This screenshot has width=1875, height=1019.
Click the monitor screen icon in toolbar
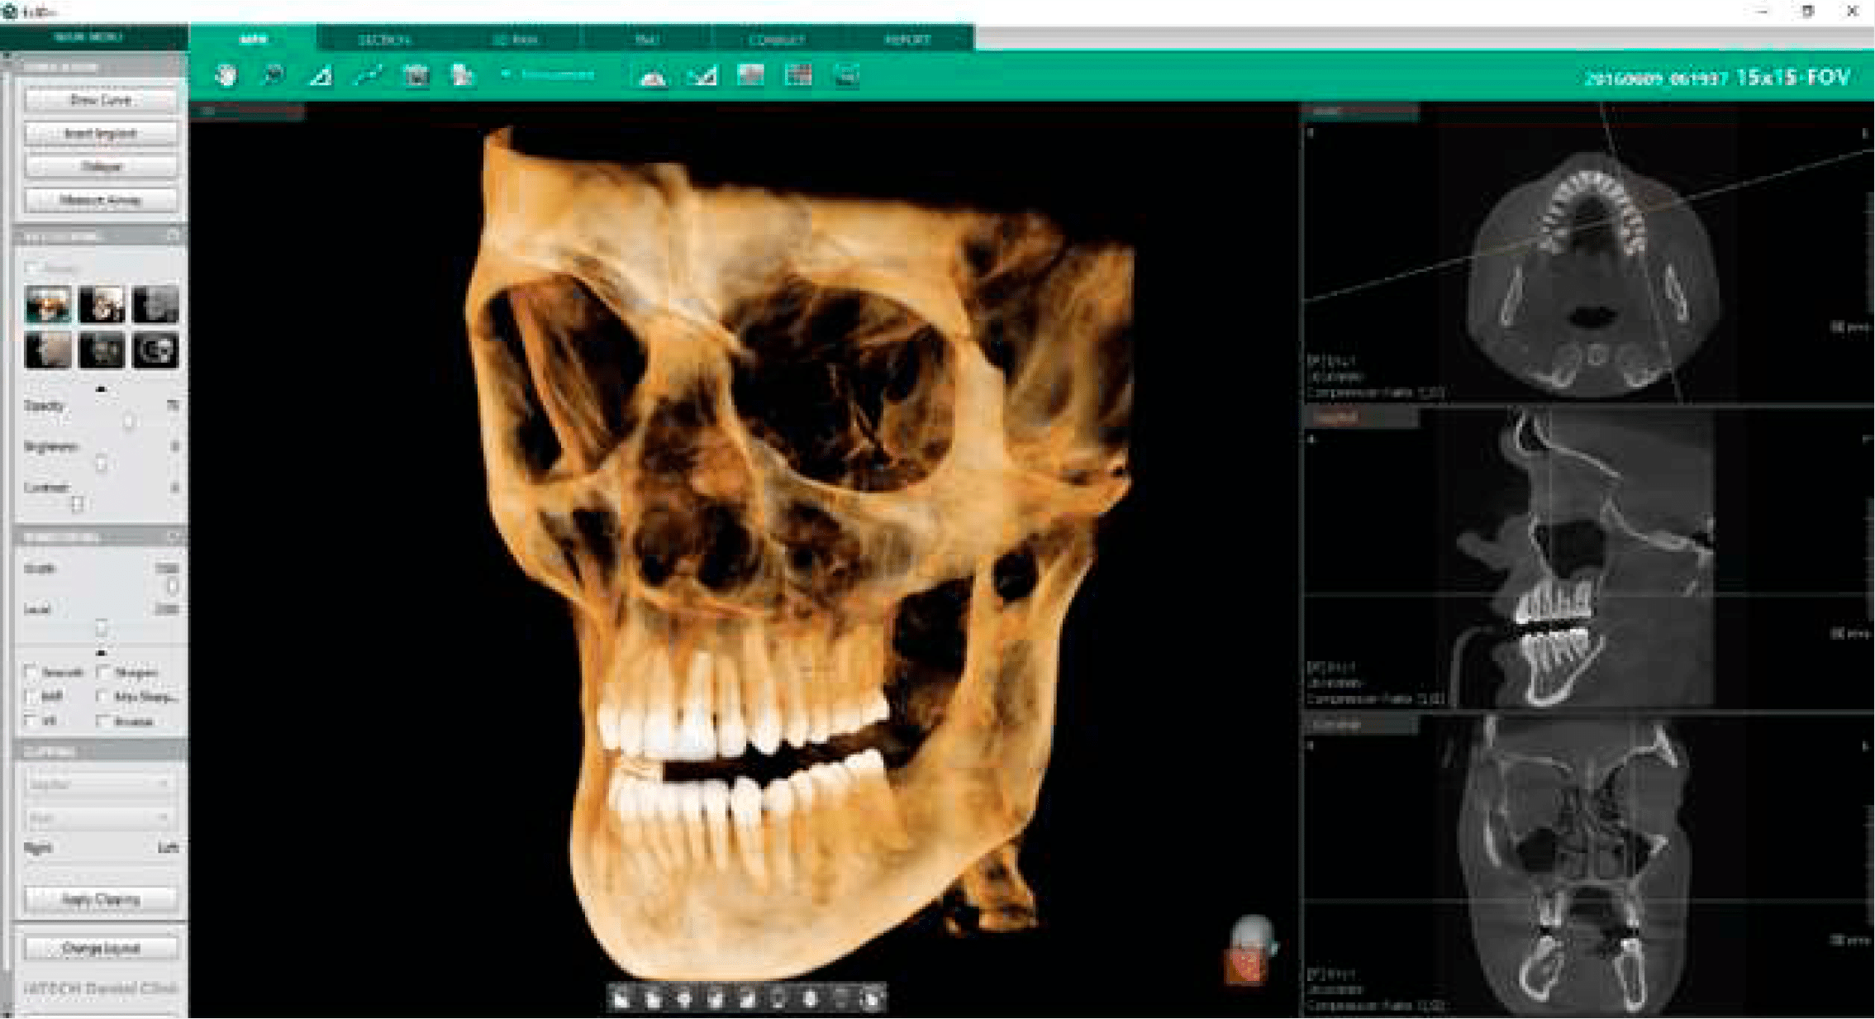click(x=846, y=76)
